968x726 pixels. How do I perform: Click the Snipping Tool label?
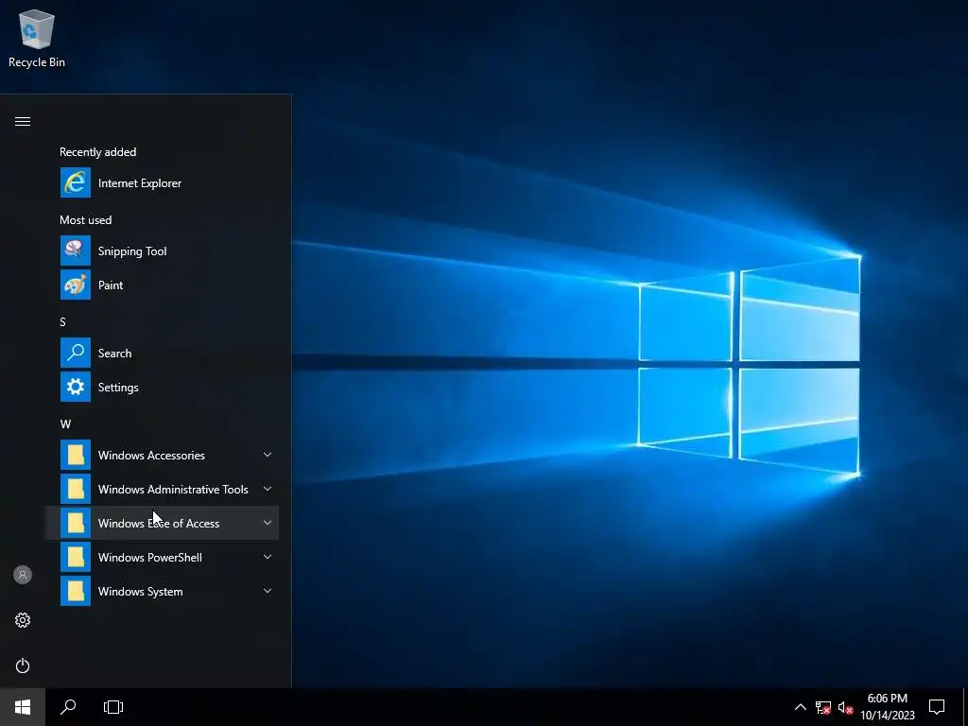tap(132, 251)
